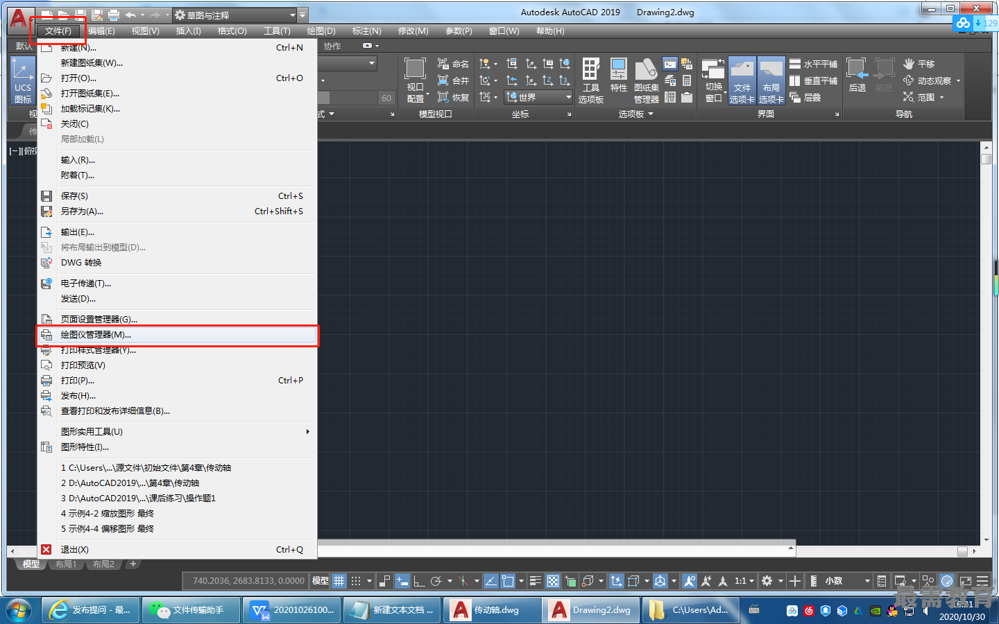Image resolution: width=999 pixels, height=624 pixels.
Task: Open the 范围 zoom dropdown arrow
Action: click(x=941, y=98)
